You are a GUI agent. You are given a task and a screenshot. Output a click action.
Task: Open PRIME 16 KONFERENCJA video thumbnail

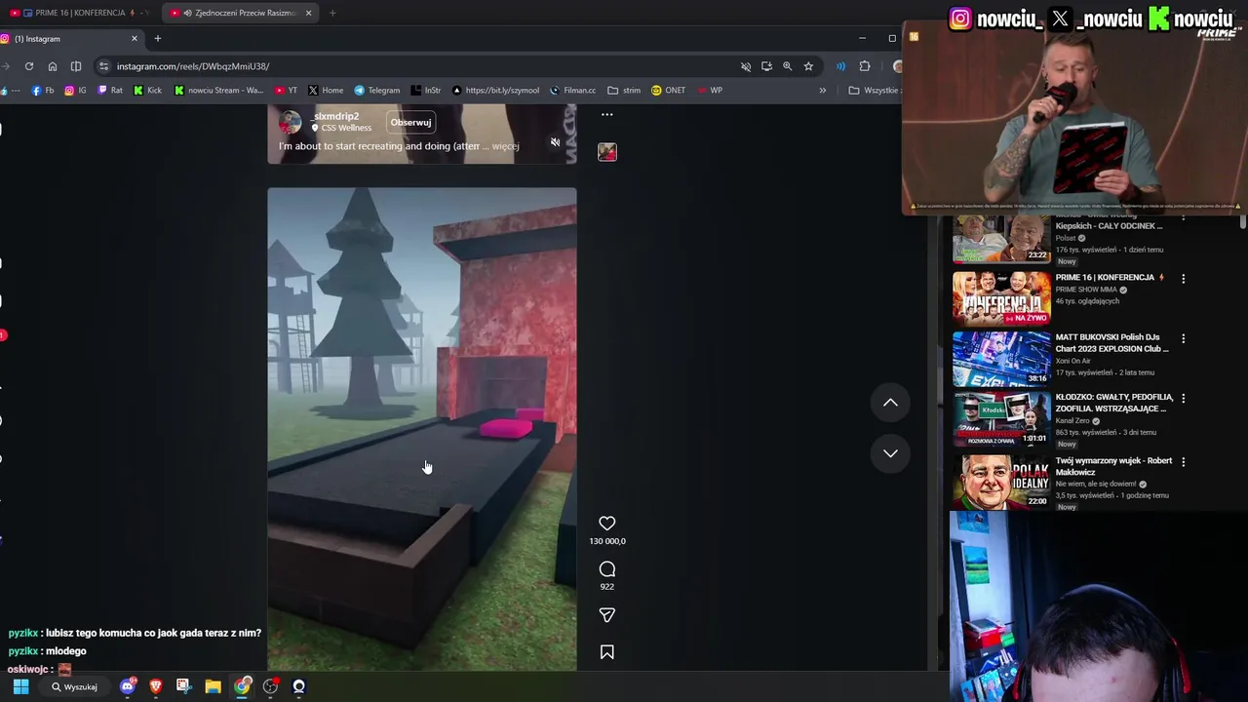1001,298
